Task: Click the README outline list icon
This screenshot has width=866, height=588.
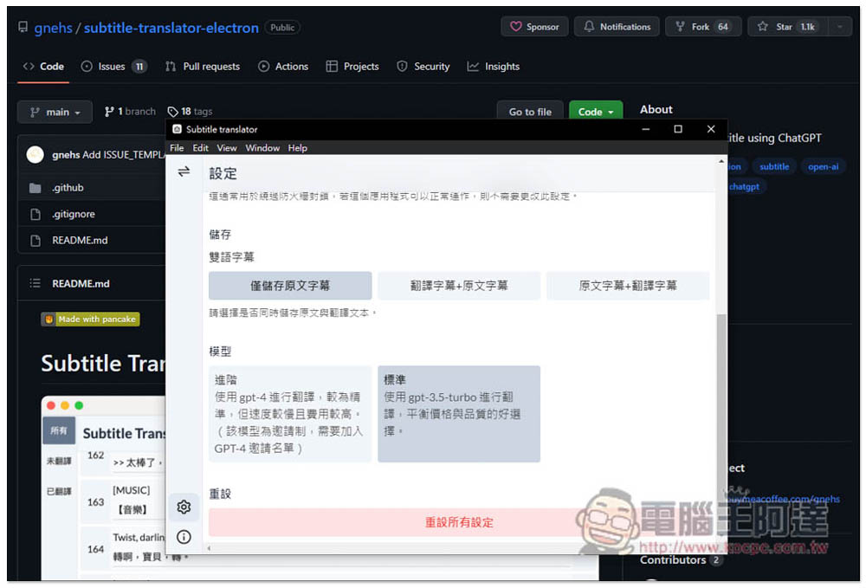Action: (36, 283)
